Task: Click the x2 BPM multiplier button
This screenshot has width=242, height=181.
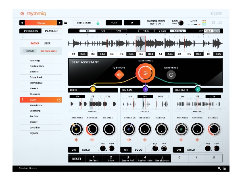Action: coord(215,31)
